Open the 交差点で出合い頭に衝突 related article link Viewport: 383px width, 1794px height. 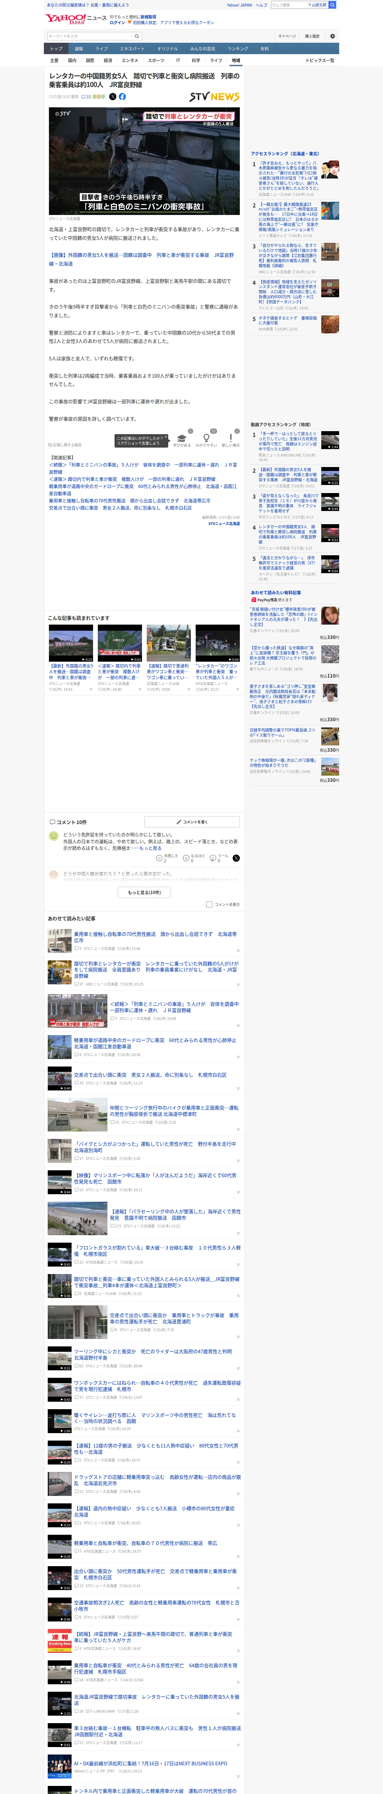point(120,508)
